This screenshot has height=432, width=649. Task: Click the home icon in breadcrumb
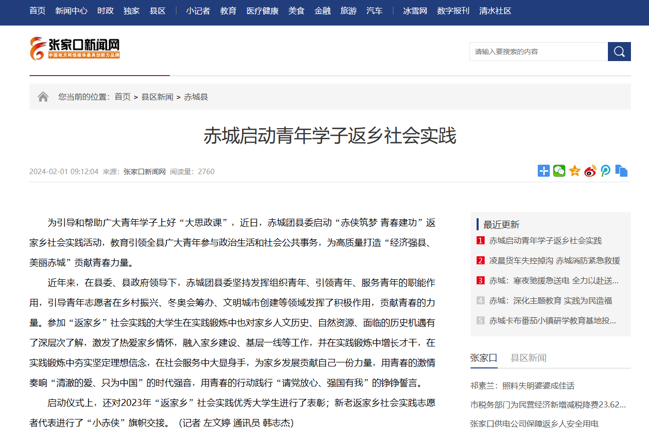(x=43, y=97)
